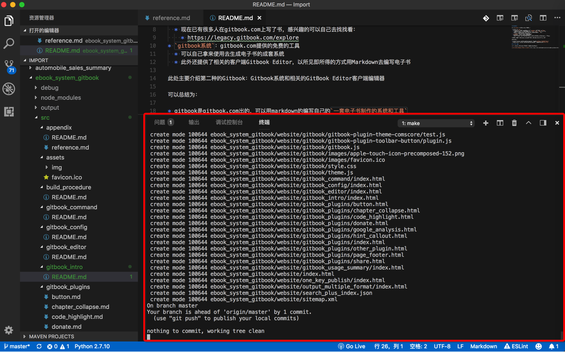
Task: Change language mode Markdown
Action: pyautogui.click(x=483, y=347)
